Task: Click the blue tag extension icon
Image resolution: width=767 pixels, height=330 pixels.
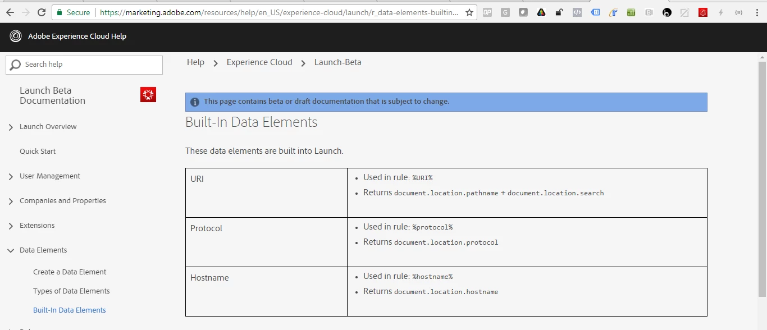Action: point(595,12)
